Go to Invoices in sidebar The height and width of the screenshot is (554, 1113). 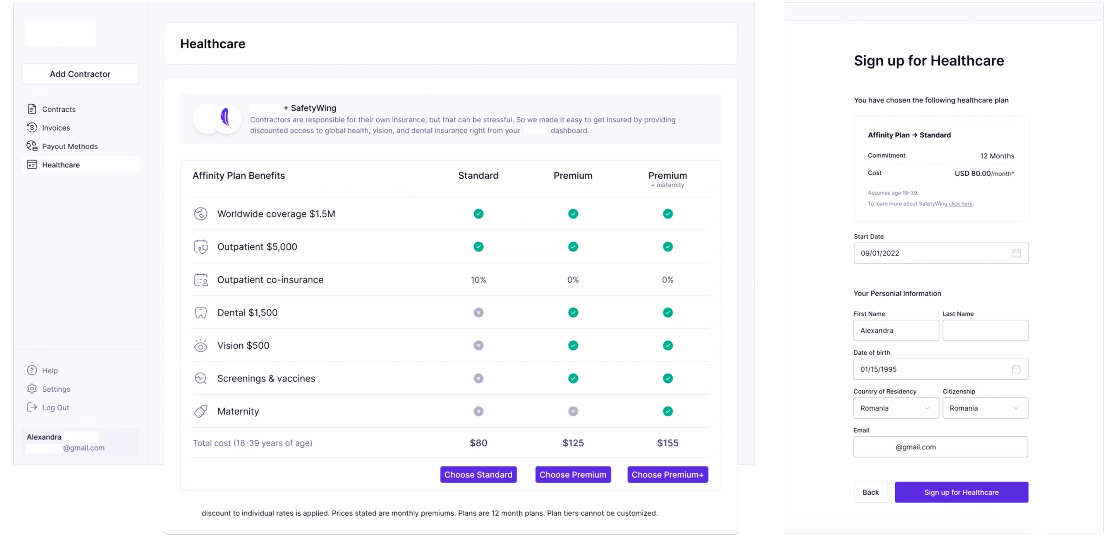pos(80,127)
